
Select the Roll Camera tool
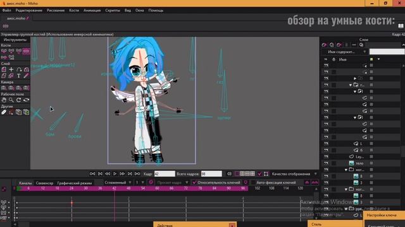pyautogui.click(x=19, y=88)
